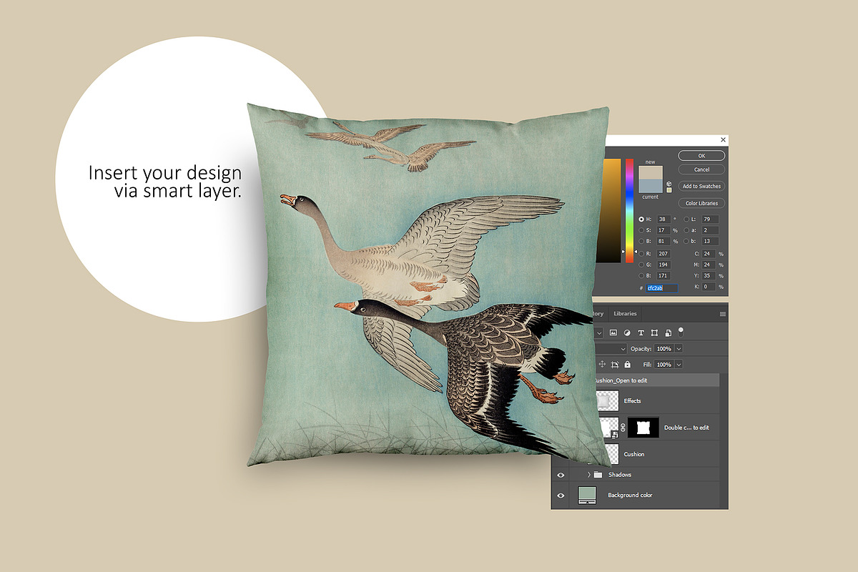Filter layers by type layers icon

coord(641,332)
